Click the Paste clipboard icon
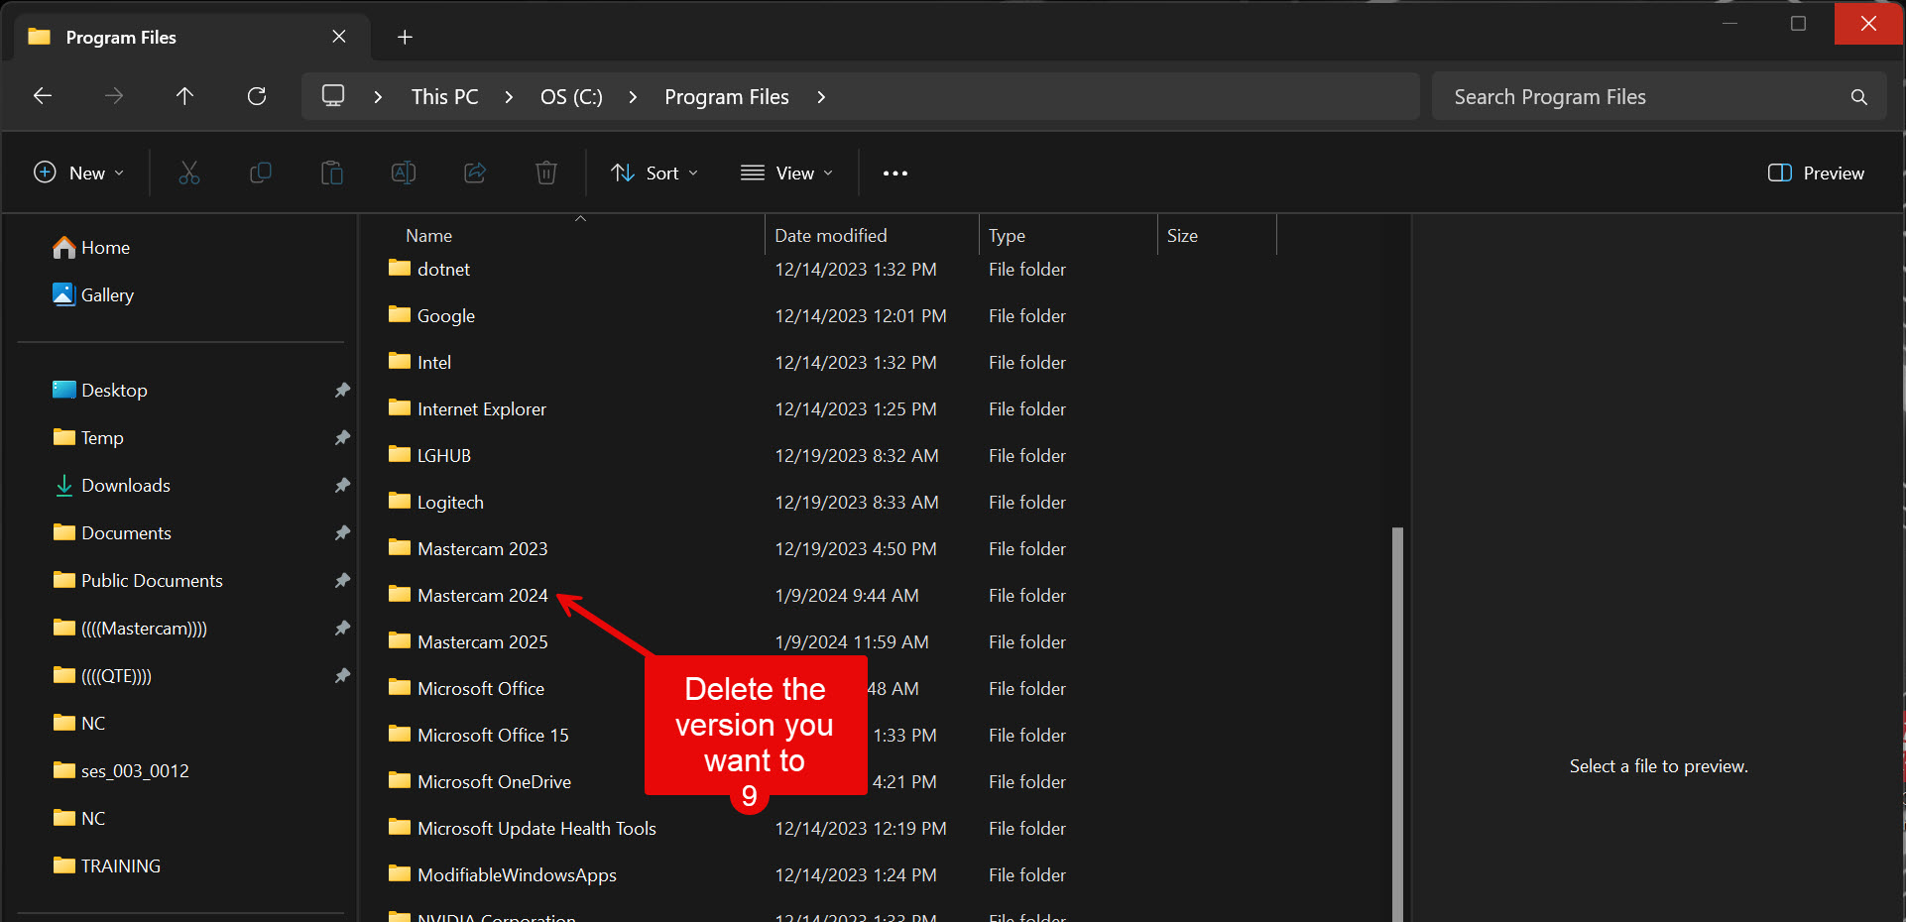This screenshot has height=922, width=1906. click(332, 173)
